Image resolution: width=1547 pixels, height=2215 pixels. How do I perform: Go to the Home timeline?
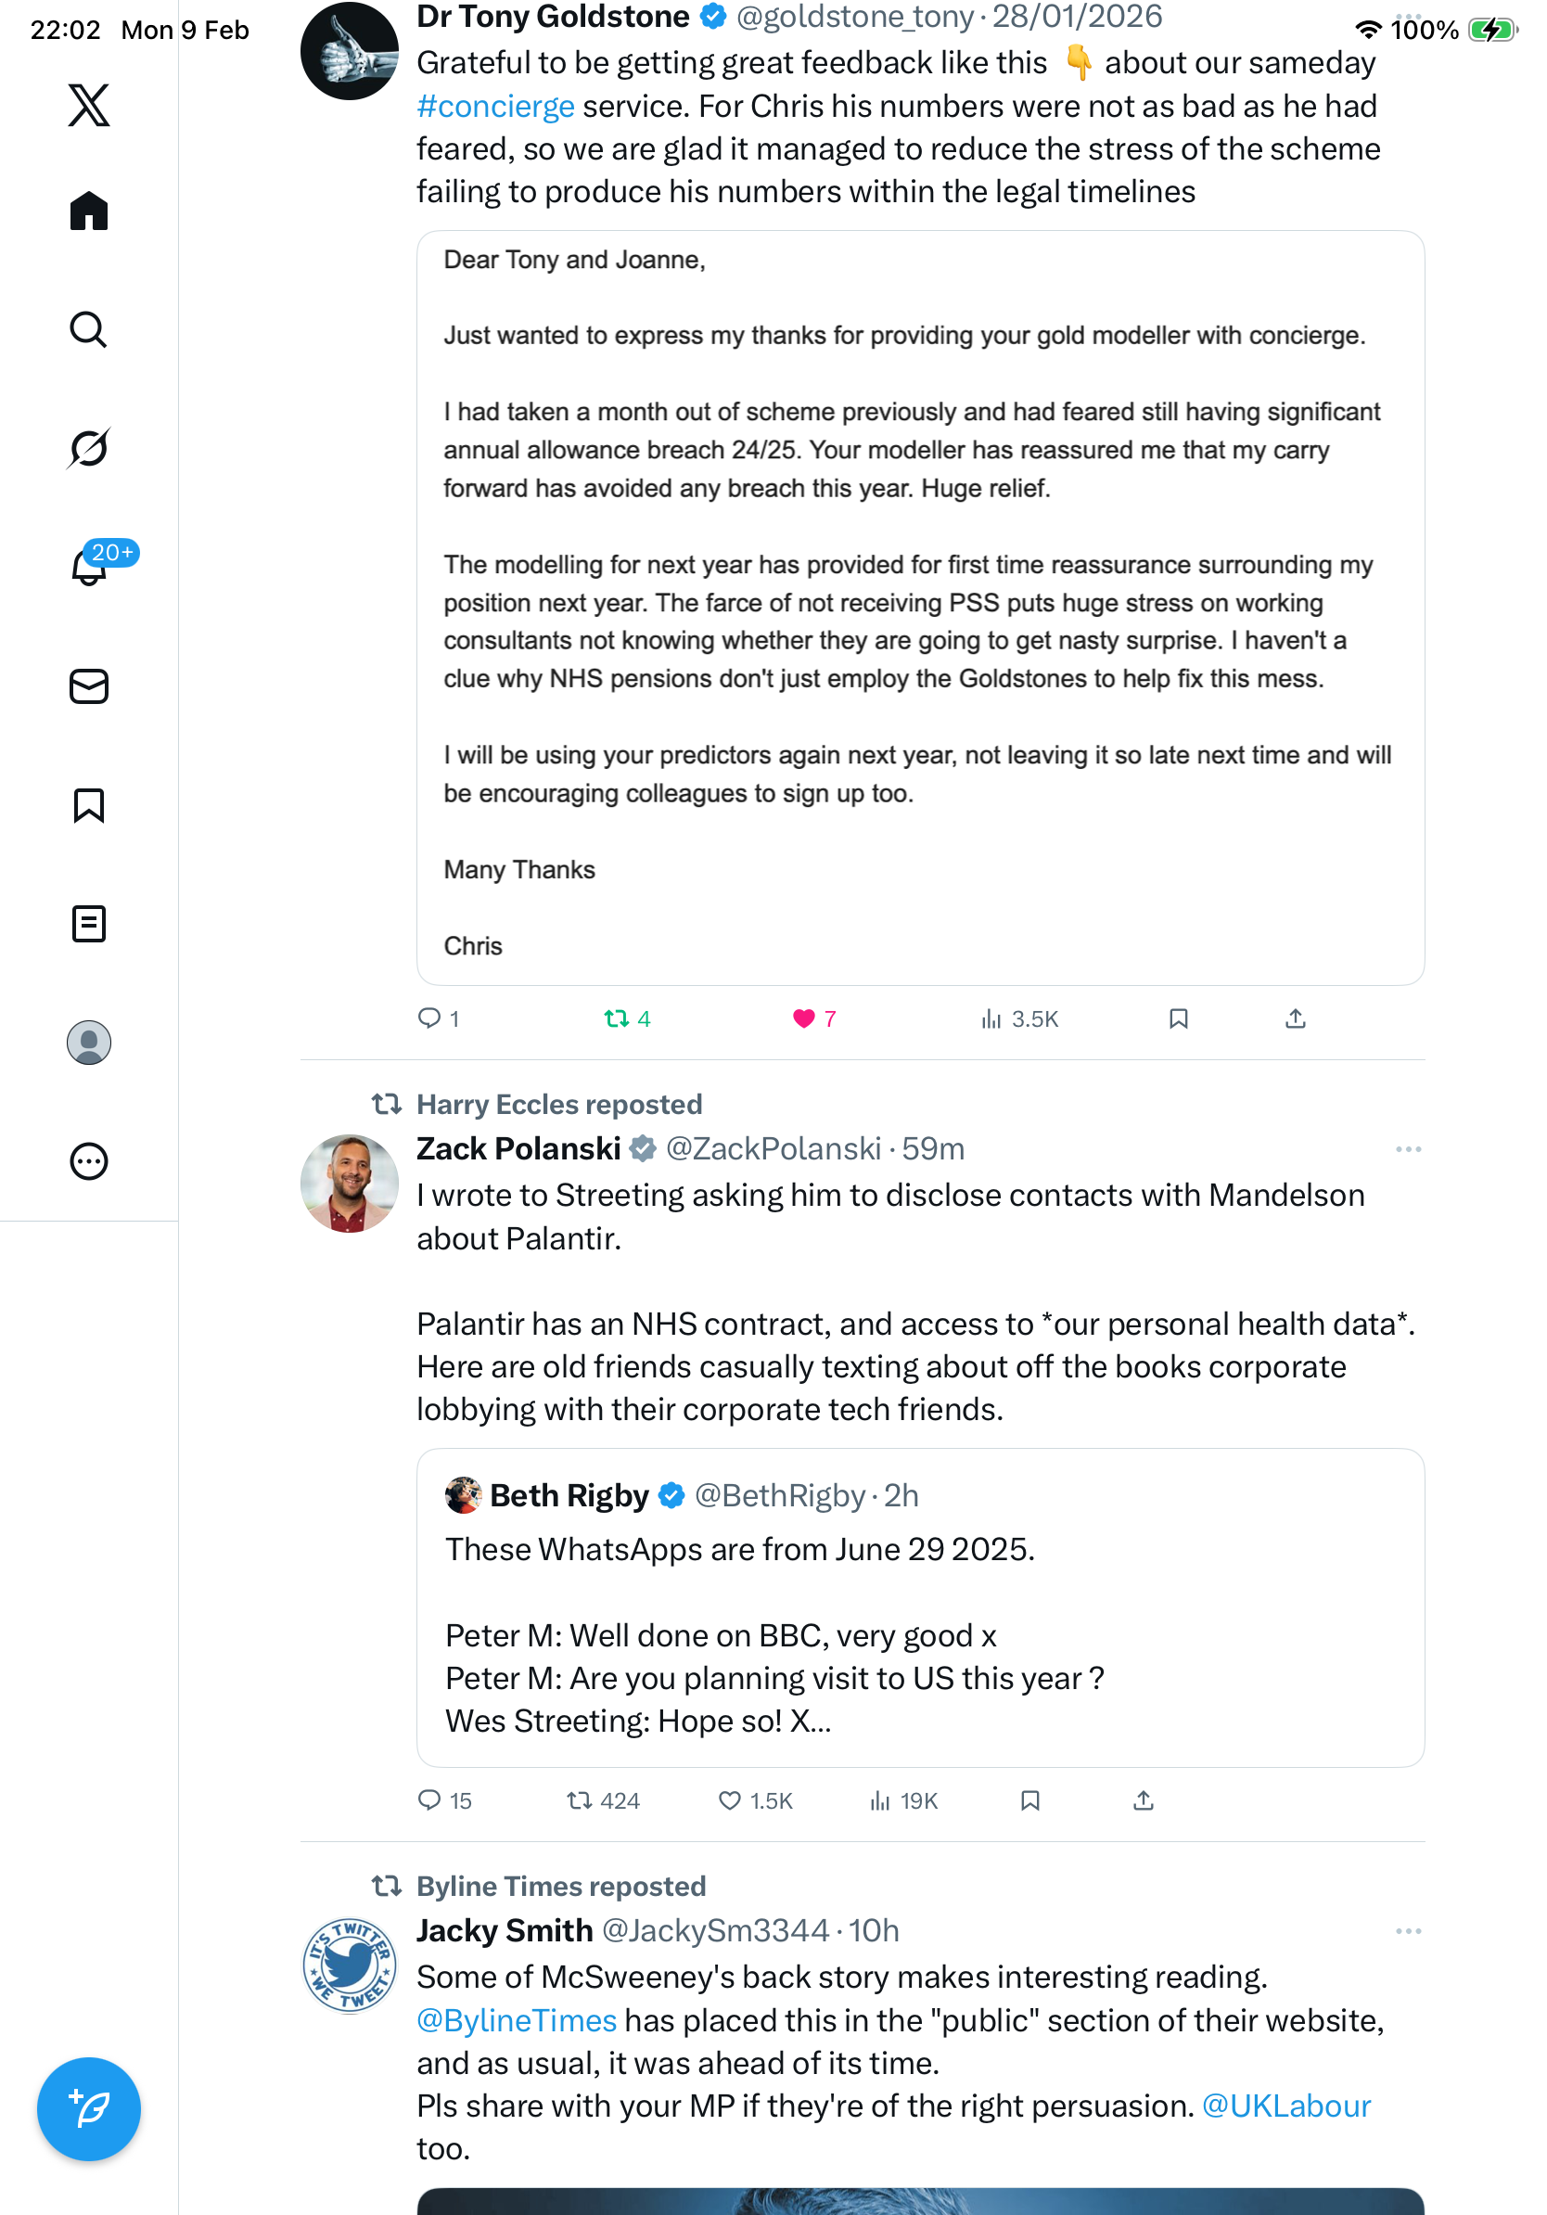(x=89, y=211)
